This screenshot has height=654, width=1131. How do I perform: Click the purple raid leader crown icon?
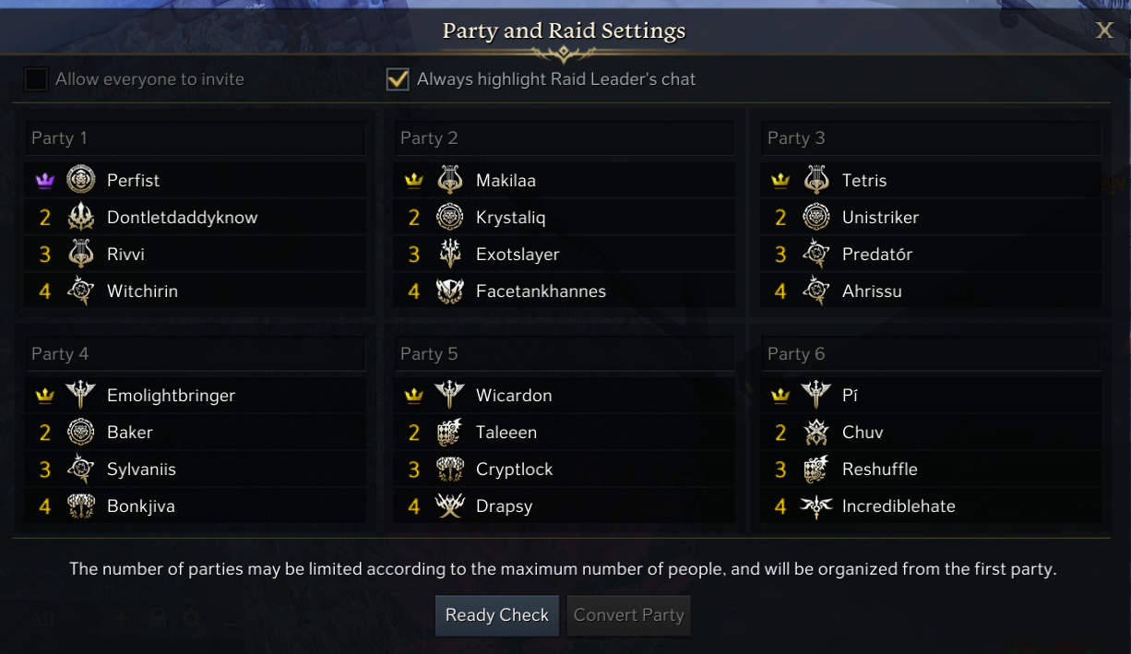(44, 181)
